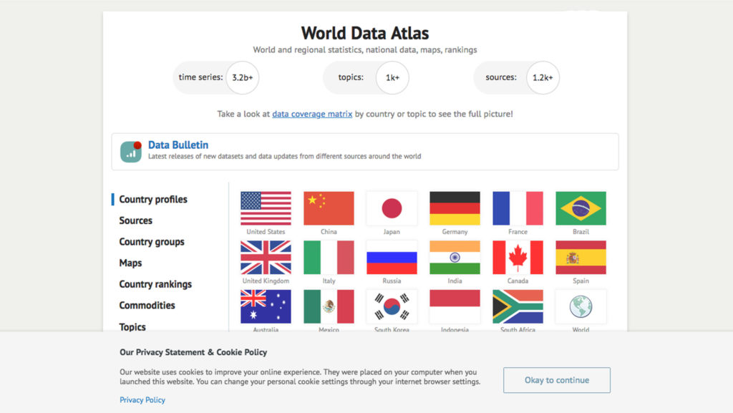Choose the Germany flag
This screenshot has height=413, width=733.
point(455,208)
